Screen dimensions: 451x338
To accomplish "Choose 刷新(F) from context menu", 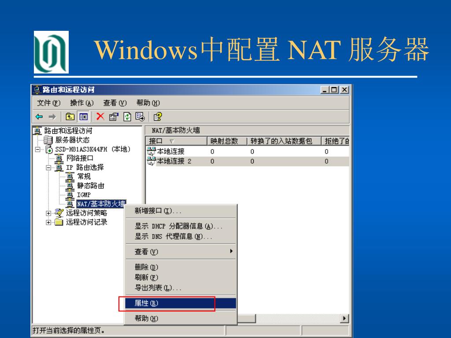I will [181, 277].
